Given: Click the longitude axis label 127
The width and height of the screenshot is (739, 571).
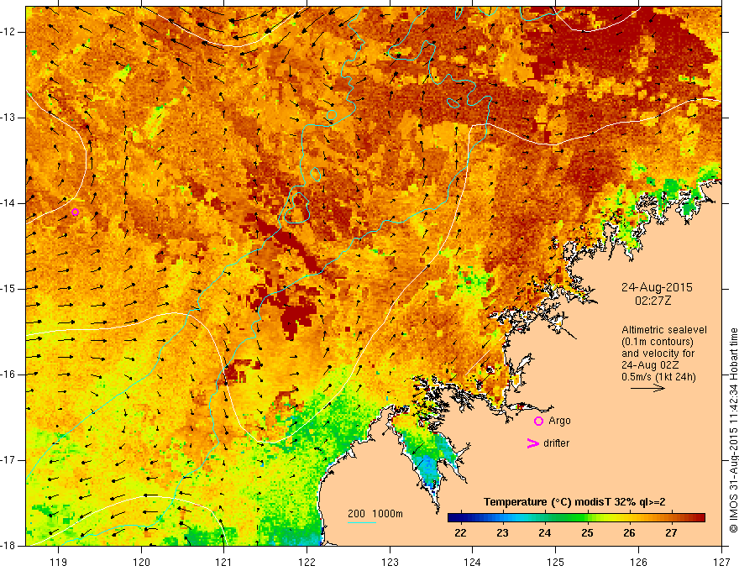Looking at the screenshot, I should click(x=721, y=562).
